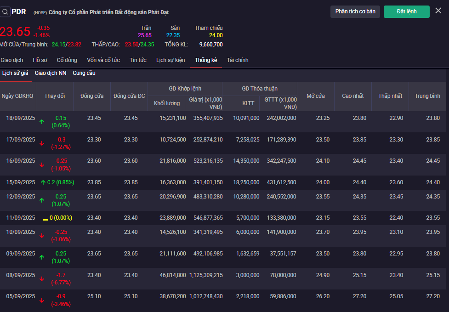
Task: Show the Cung cầu sub-tab
Action: pyautogui.click(x=84, y=73)
